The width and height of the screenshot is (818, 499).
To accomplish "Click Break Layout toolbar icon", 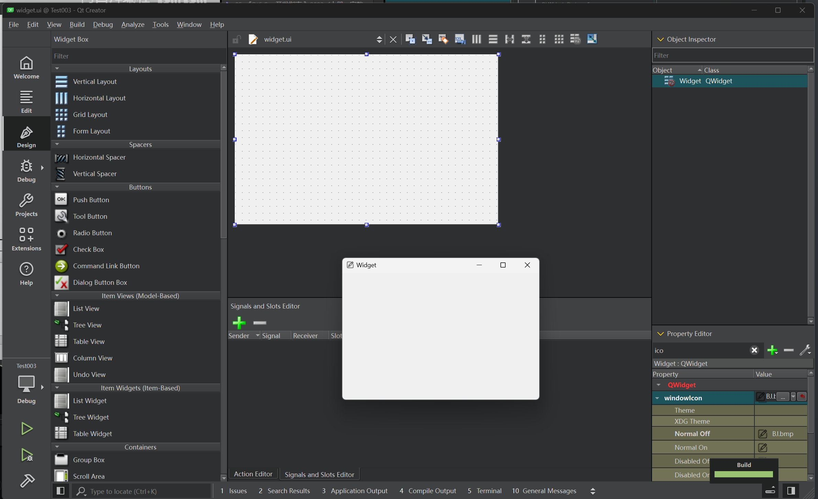I will click(x=575, y=39).
